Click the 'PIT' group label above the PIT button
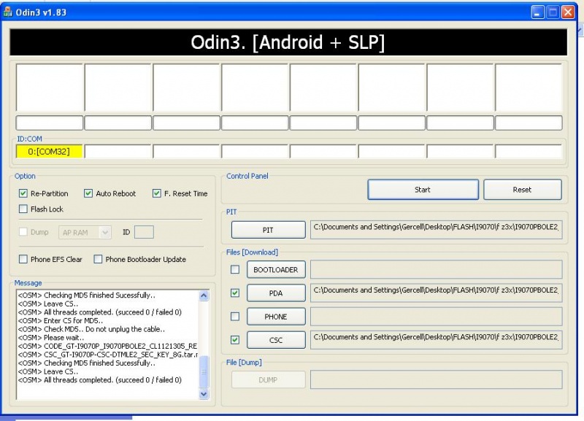The width and height of the screenshot is (584, 421). point(231,212)
